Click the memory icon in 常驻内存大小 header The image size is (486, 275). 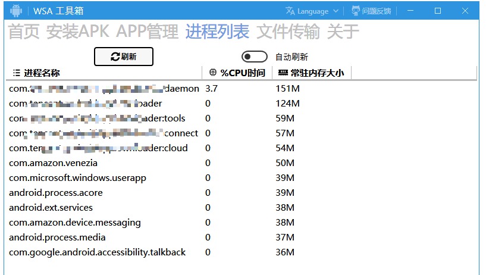pos(283,73)
